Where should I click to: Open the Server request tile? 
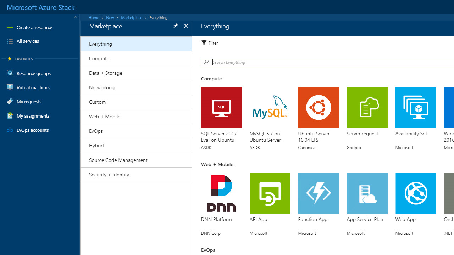(367, 107)
